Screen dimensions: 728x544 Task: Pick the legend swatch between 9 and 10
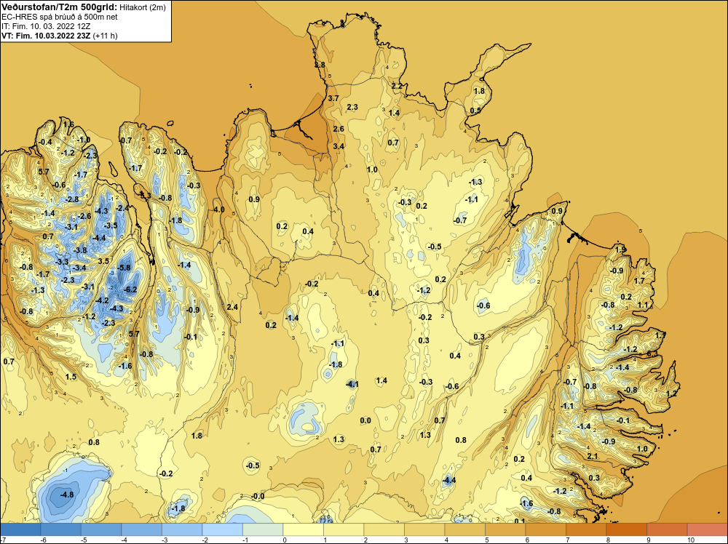[x=667, y=529]
